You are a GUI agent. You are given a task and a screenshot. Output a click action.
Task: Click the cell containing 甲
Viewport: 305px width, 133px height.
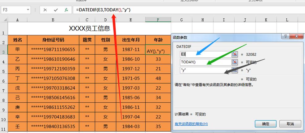[18, 49]
